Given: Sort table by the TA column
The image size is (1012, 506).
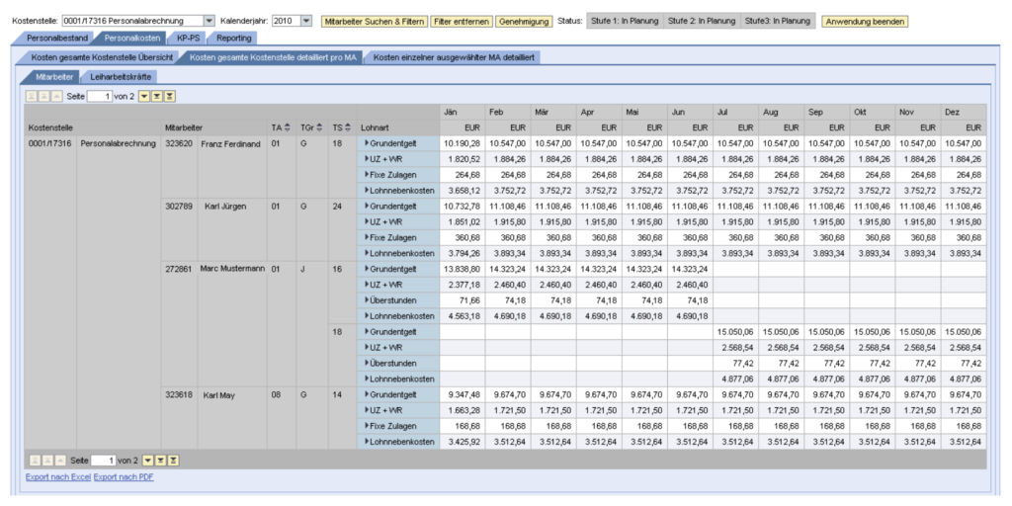Looking at the screenshot, I should coord(288,127).
